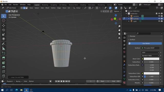Viewport: 164px width, 92px height.
Task: Select the Transform tool
Action: pyautogui.click(x=4, y=39)
